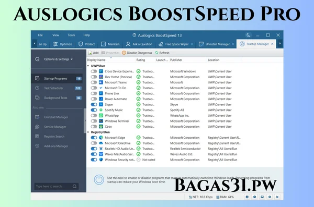
Task: Open the View menu
Action: pyautogui.click(x=55, y=35)
